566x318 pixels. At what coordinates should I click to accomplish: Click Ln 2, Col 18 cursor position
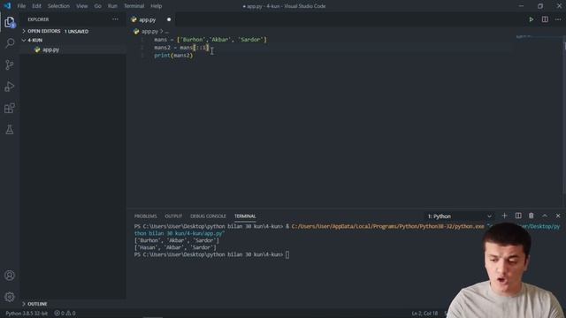[424, 314]
